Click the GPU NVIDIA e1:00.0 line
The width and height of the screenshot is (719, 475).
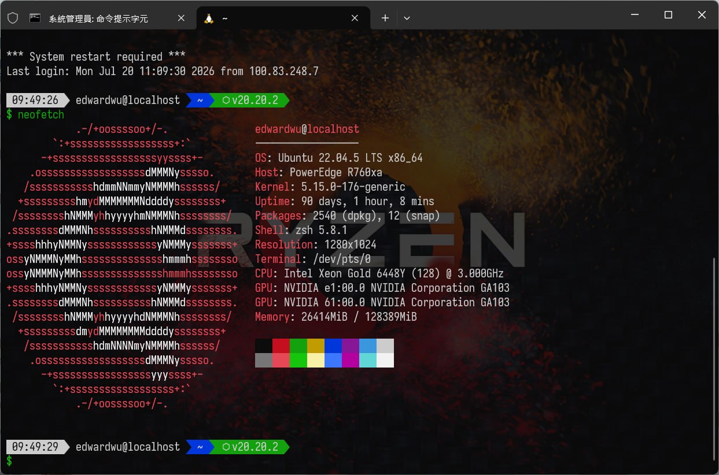pos(382,288)
